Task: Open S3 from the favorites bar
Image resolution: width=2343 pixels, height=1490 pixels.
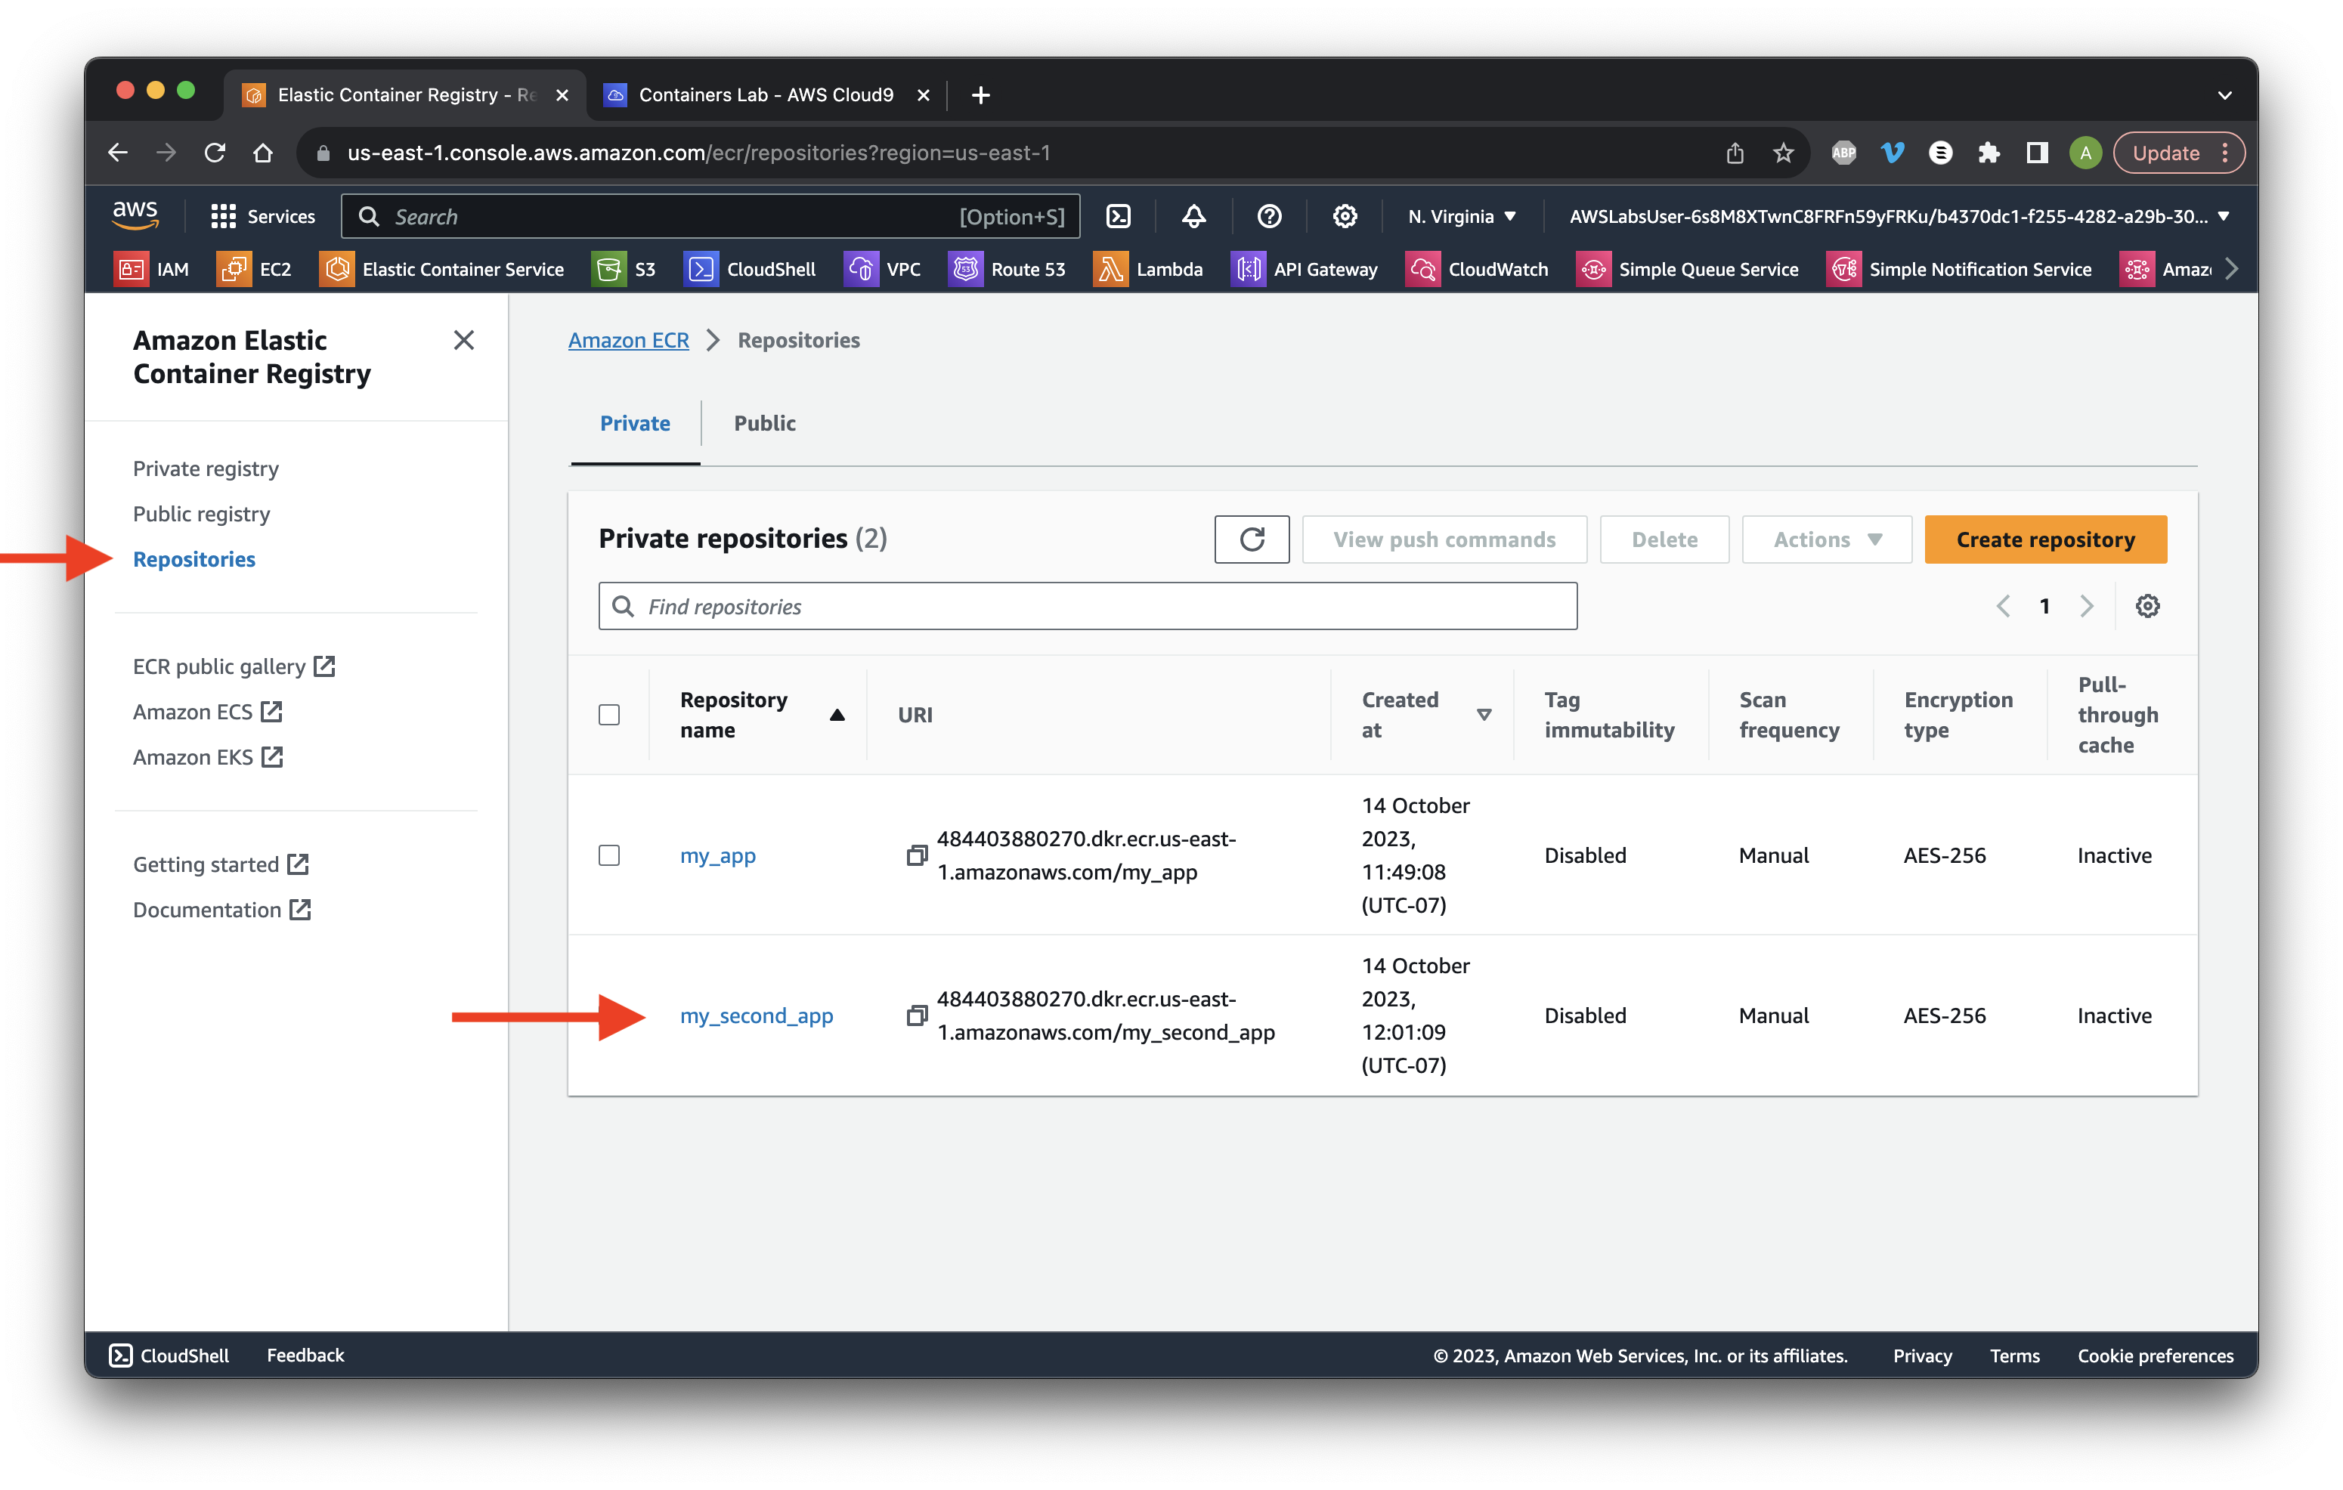Action: [624, 270]
